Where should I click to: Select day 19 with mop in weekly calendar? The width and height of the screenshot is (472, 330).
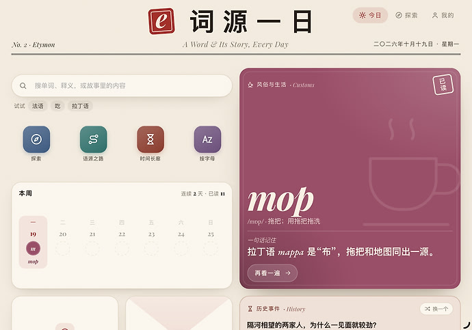[33, 242]
